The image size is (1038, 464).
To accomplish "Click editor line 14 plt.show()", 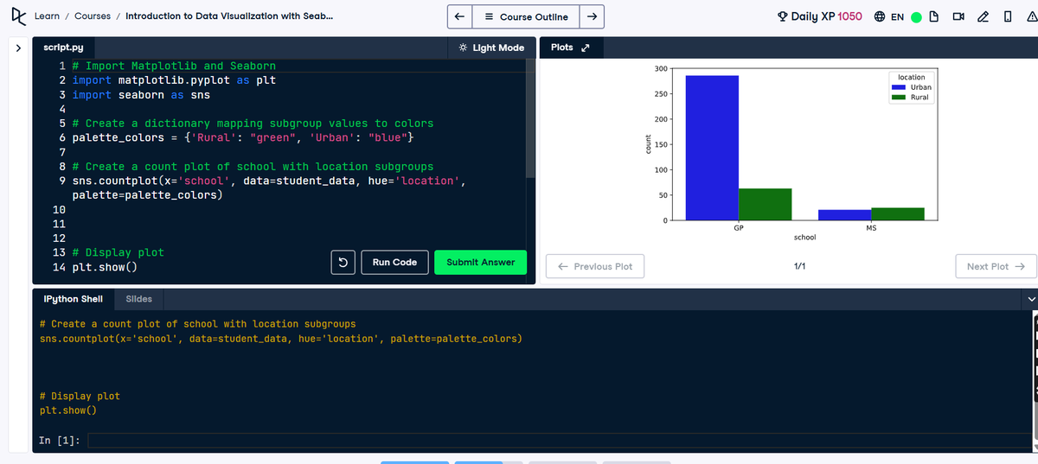I will click(104, 267).
